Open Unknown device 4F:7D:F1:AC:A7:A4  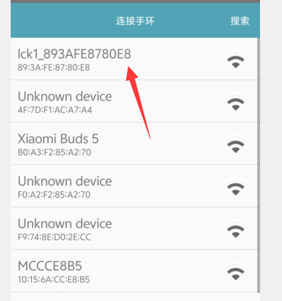(x=134, y=101)
